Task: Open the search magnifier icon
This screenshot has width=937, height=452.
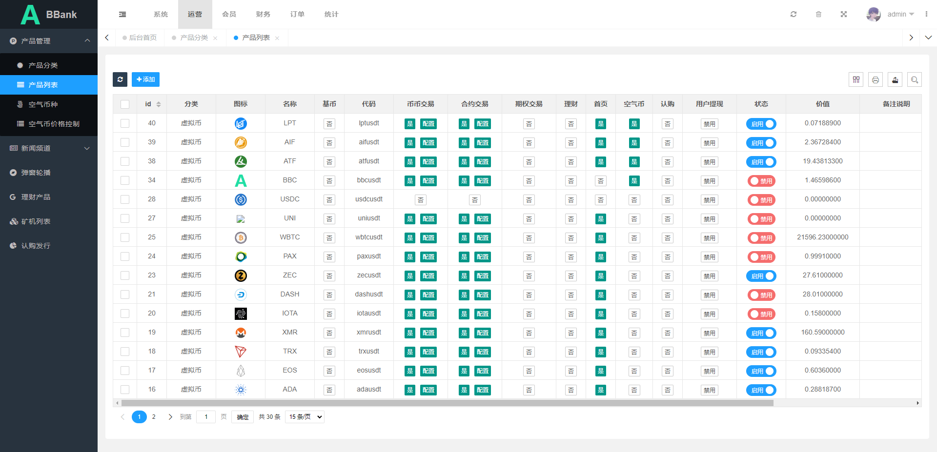Action: [915, 79]
